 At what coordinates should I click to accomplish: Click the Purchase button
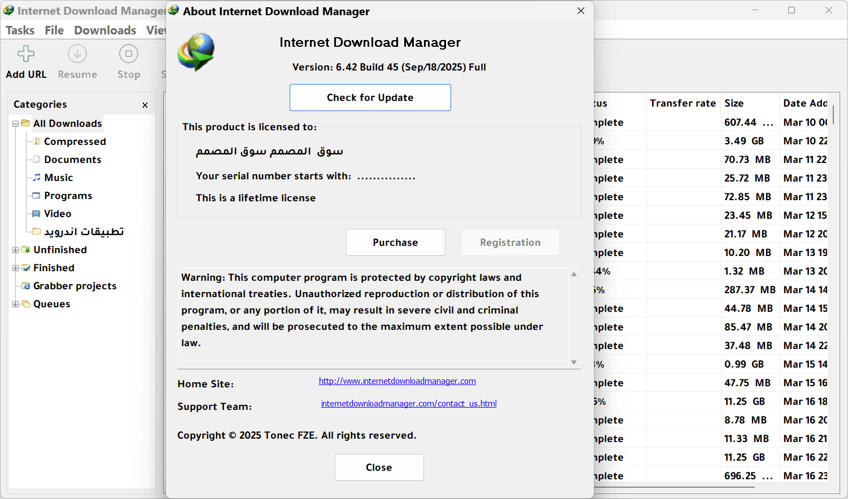395,242
